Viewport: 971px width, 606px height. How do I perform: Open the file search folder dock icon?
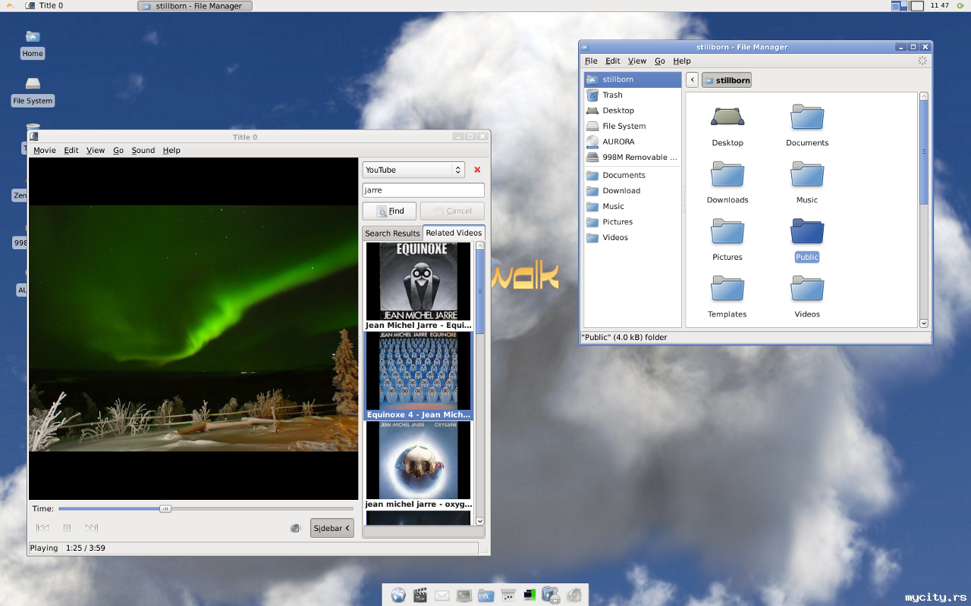[x=486, y=595]
